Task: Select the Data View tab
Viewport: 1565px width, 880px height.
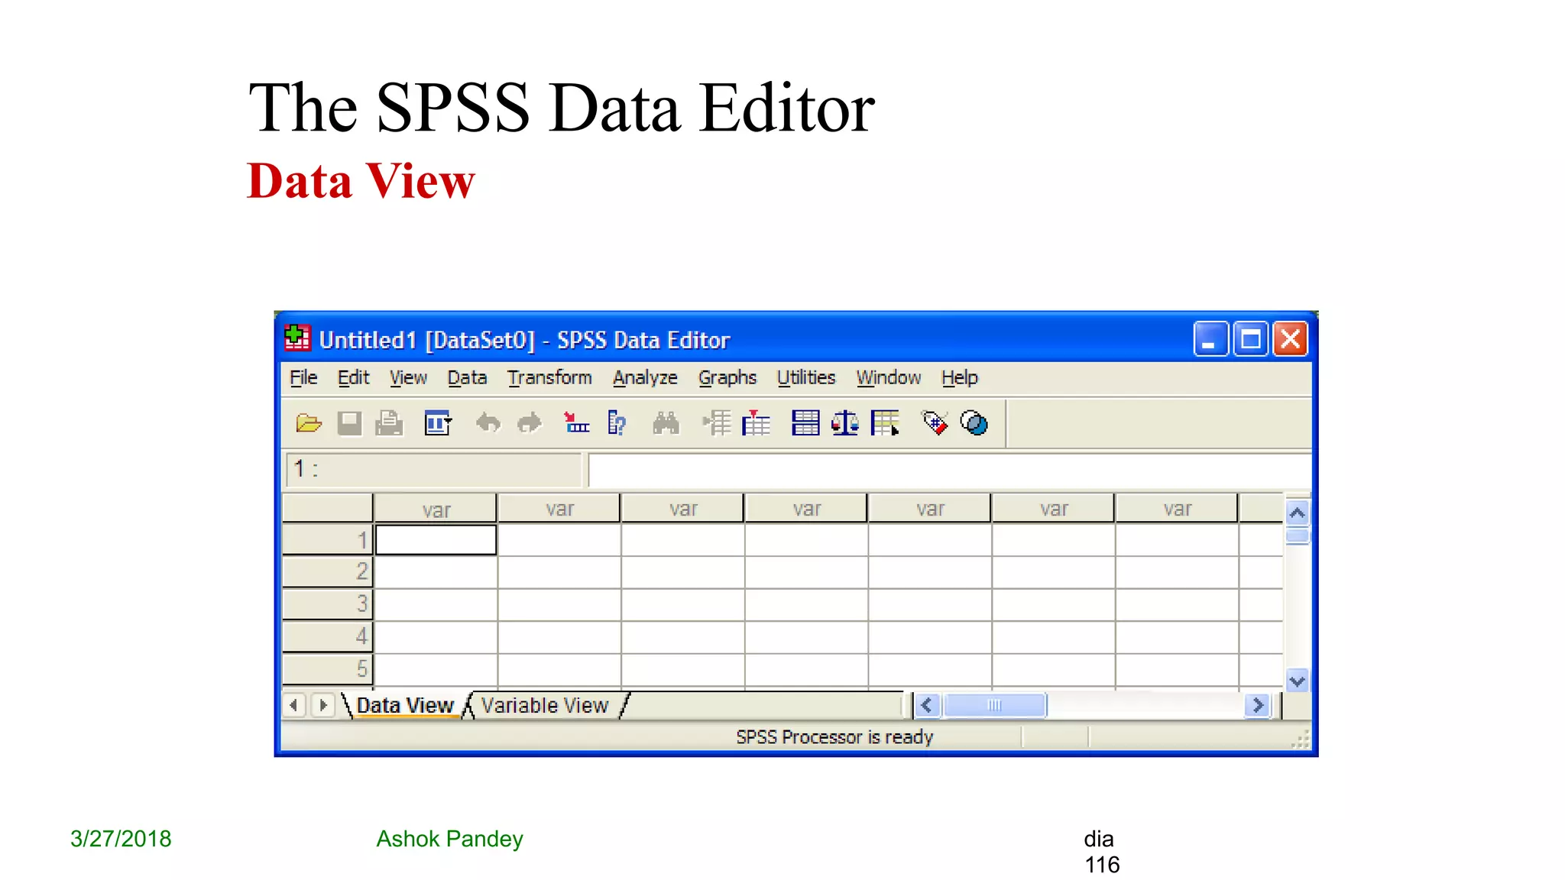Action: [x=405, y=705]
